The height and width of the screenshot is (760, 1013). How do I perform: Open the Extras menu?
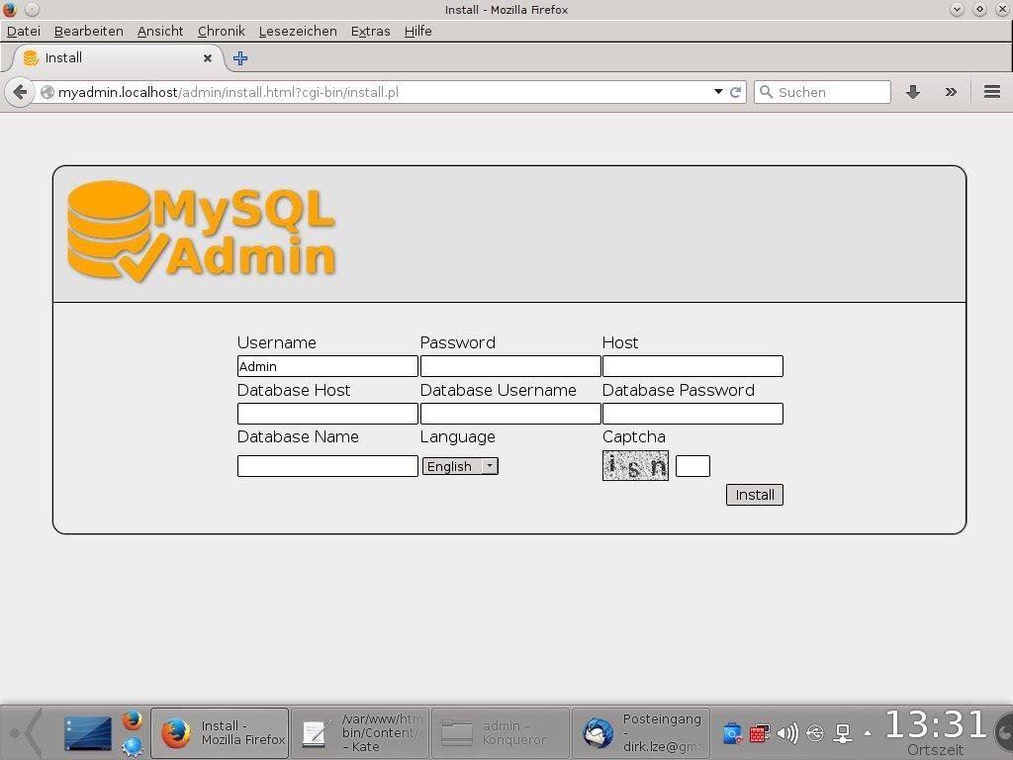[370, 31]
